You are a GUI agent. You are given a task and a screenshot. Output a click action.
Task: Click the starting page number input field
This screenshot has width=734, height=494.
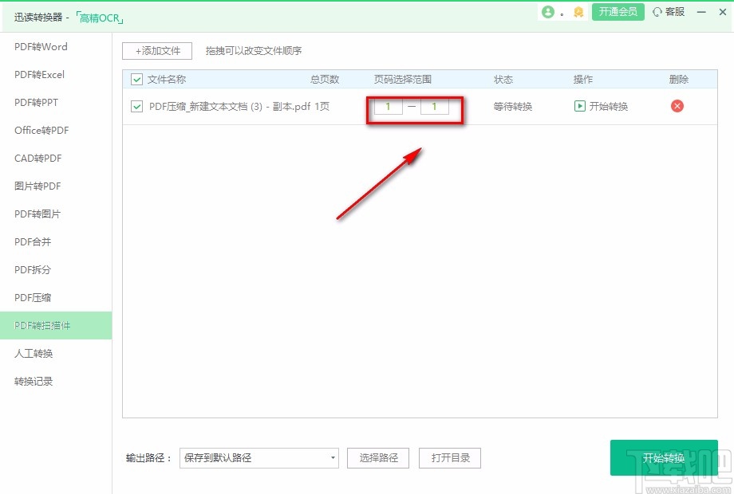[387, 106]
